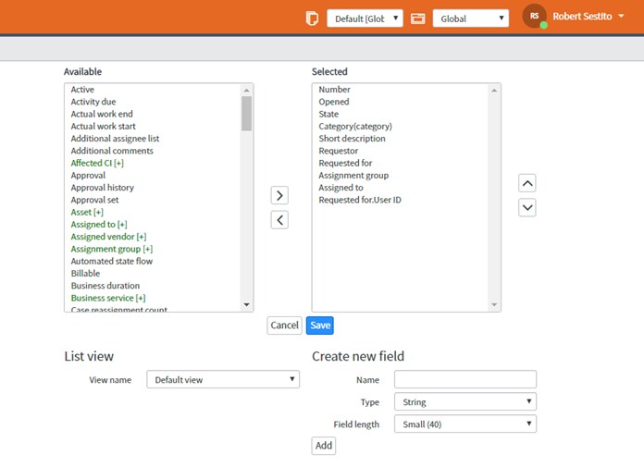Move selected field up with up chevron
The image size is (644, 467).
[527, 183]
